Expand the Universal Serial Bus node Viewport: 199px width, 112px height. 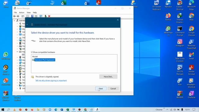coord(17,88)
